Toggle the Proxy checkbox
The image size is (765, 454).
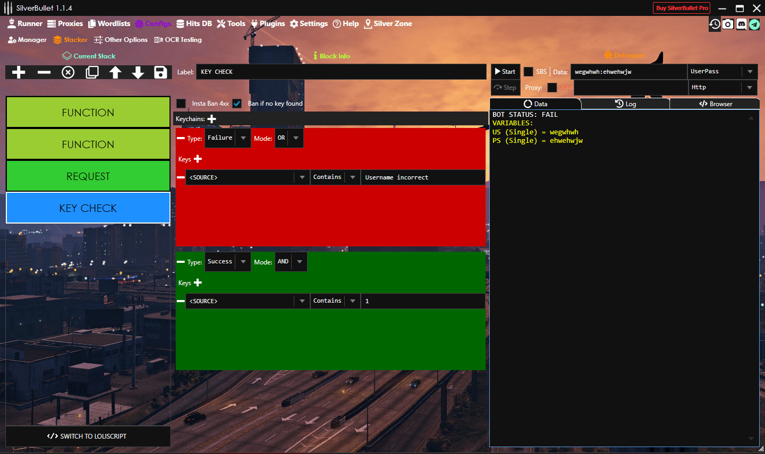click(x=552, y=88)
